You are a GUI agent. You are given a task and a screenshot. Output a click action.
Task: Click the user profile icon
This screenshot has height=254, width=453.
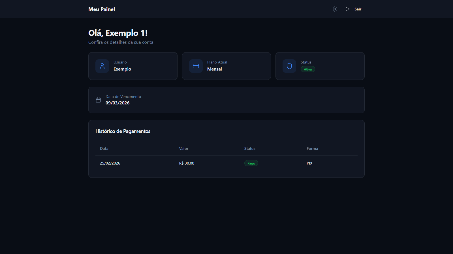pos(102,66)
